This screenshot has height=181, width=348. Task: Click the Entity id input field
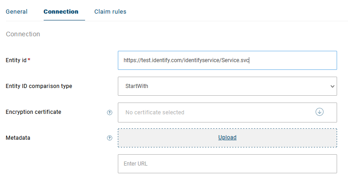[227, 60]
